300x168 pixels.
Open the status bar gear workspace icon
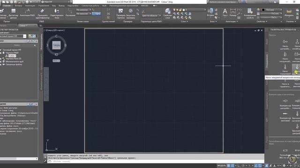284,166
